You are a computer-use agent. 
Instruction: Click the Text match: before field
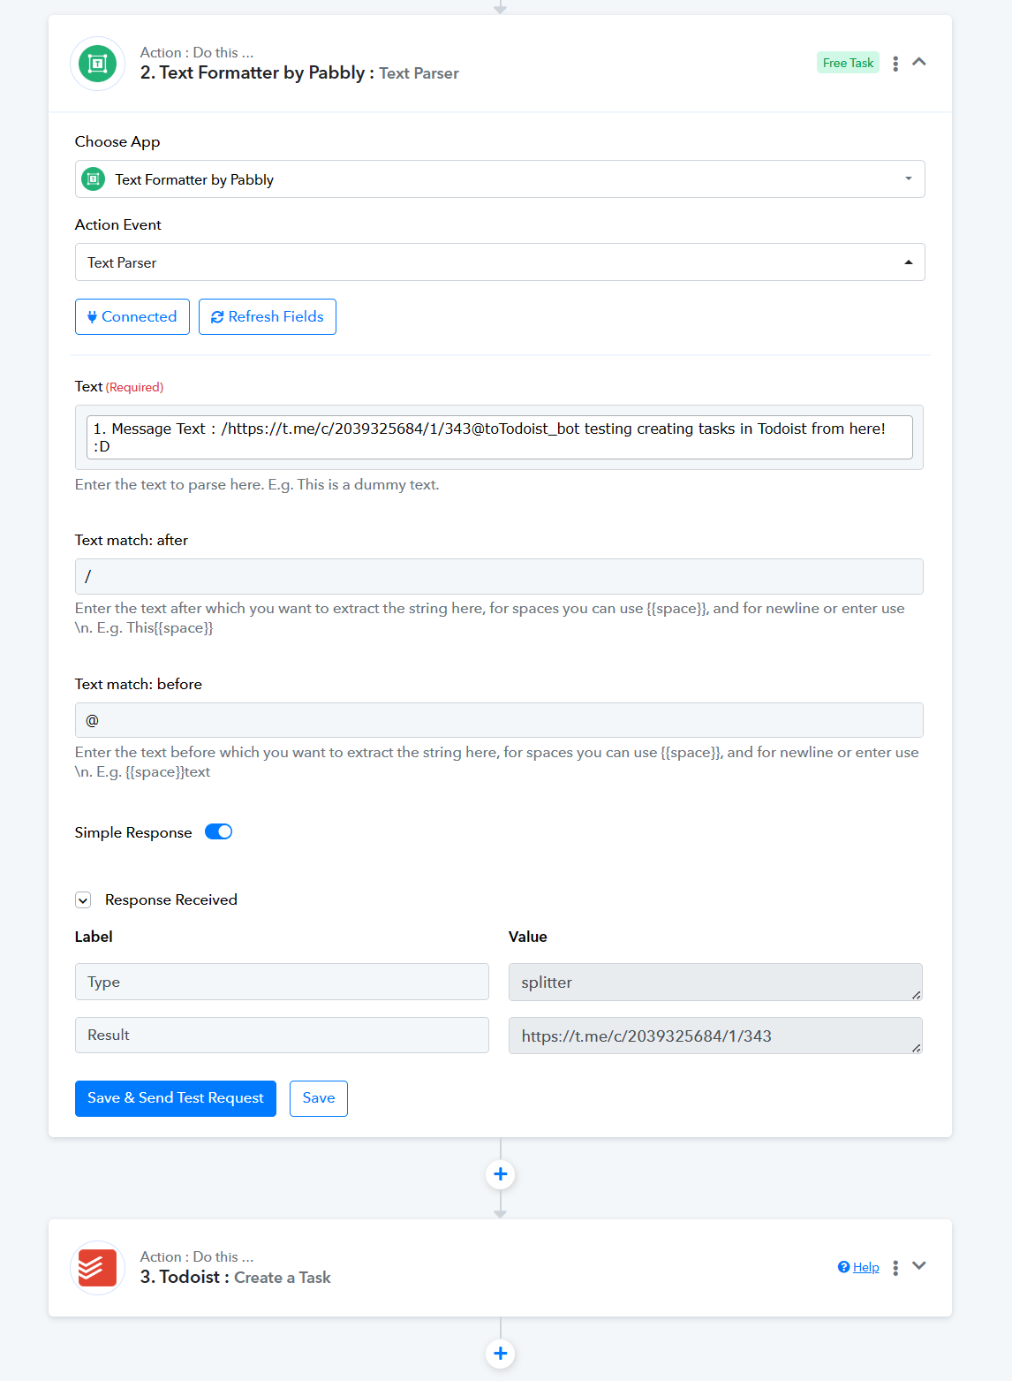click(x=499, y=720)
